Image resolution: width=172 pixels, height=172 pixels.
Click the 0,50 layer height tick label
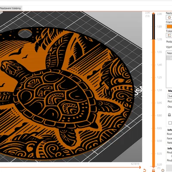[160, 141]
